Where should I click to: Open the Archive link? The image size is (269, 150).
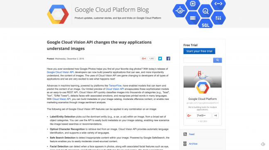[193, 144]
